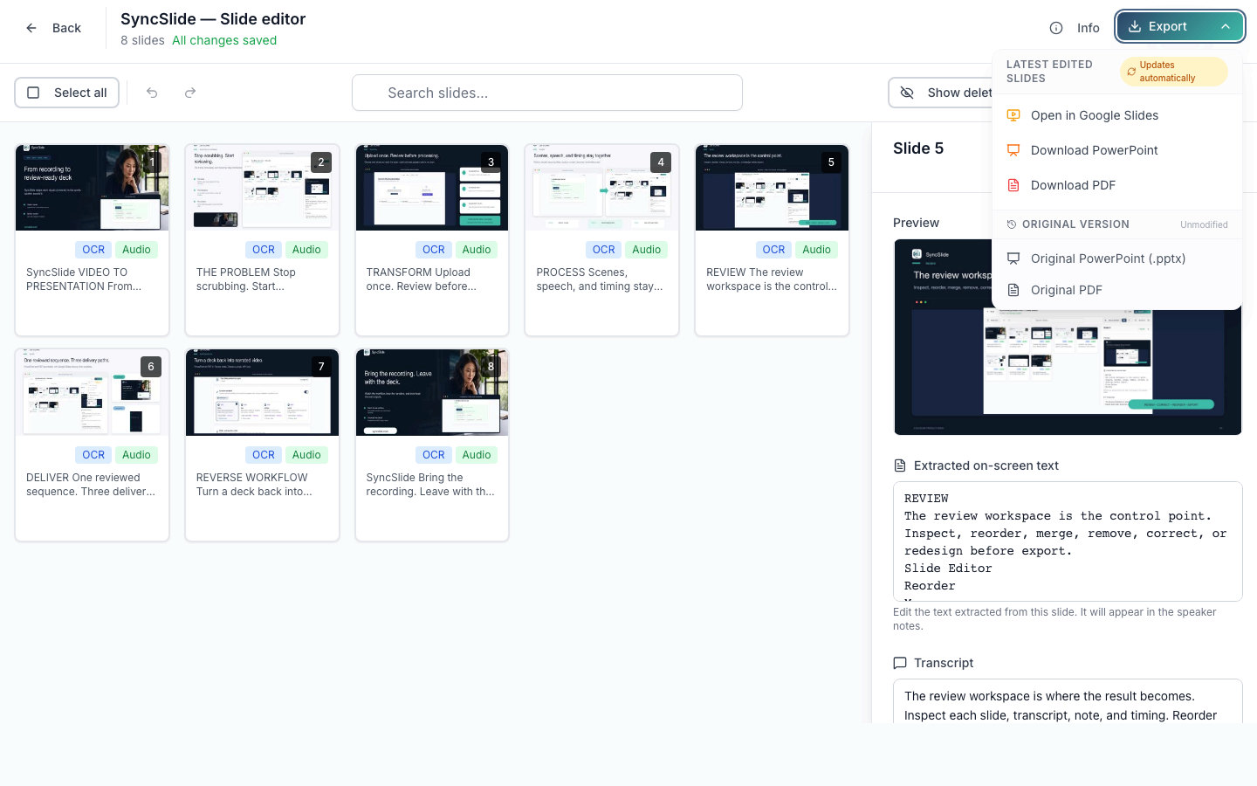This screenshot has height=786, width=1257.
Task: Select slide 7 thumbnail
Action: (x=262, y=393)
